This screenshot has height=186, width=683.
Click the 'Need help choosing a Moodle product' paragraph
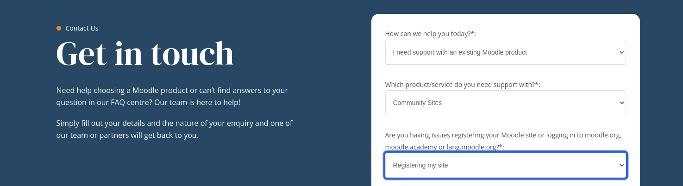[x=172, y=96]
